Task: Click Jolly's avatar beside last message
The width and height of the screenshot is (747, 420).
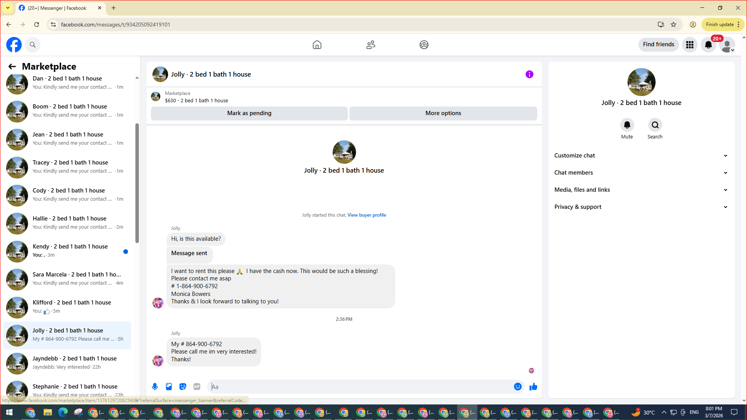Action: pos(158,361)
